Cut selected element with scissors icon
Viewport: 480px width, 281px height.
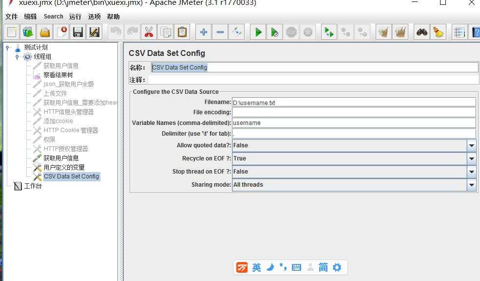149,32
